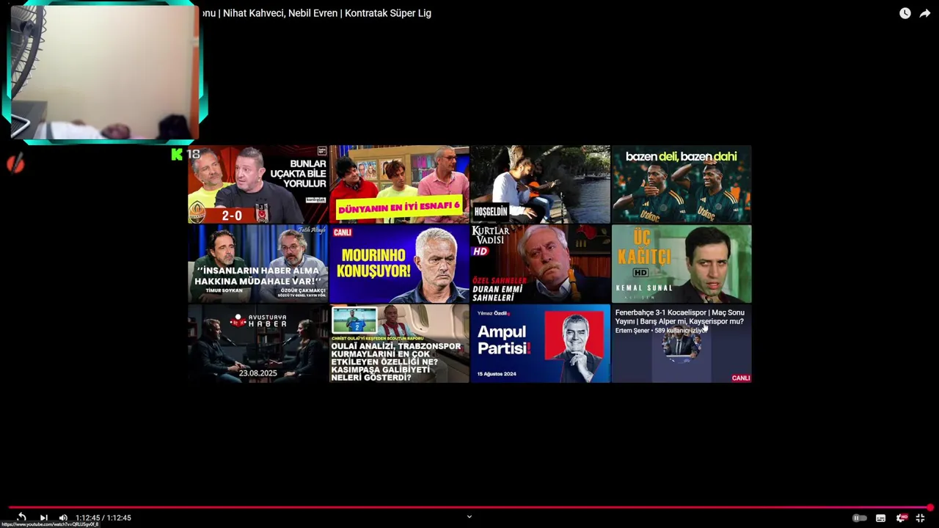The image size is (939, 528).
Task: Open "Dünyanın en iyi esnafı 6" video
Action: pos(399,184)
